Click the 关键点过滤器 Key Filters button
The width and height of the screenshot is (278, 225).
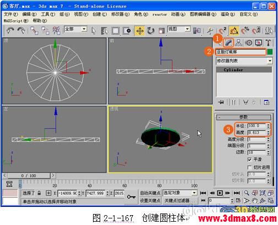179,200
